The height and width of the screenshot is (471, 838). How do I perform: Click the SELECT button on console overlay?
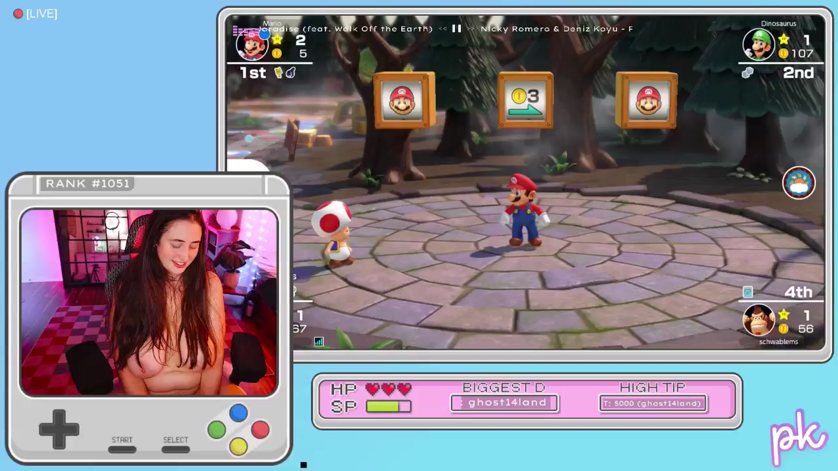click(x=175, y=449)
